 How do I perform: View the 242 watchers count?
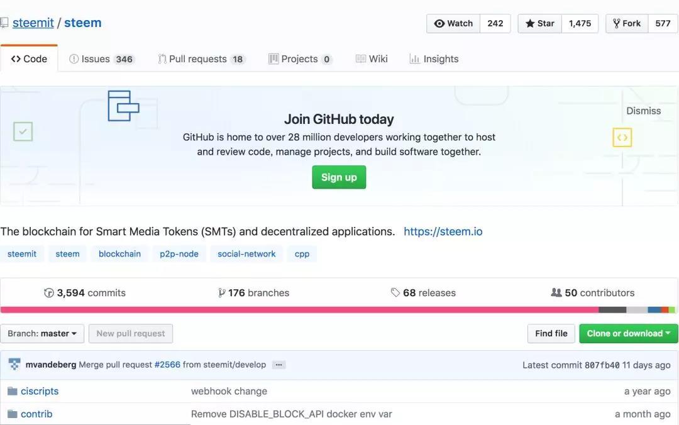click(x=495, y=23)
